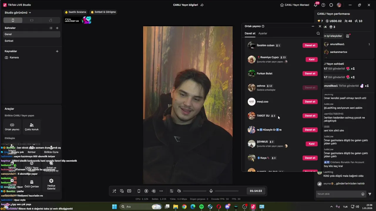Click the record circle button

click(x=146, y=191)
